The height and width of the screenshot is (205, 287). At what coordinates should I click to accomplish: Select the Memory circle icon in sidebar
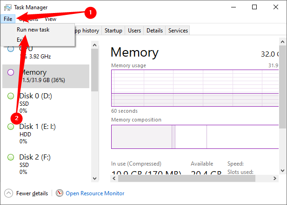[x=11, y=72]
